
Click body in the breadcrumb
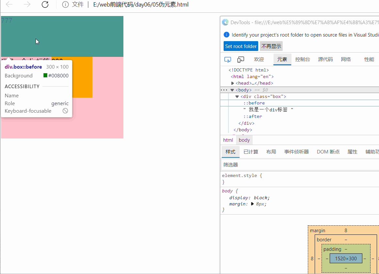point(244,140)
